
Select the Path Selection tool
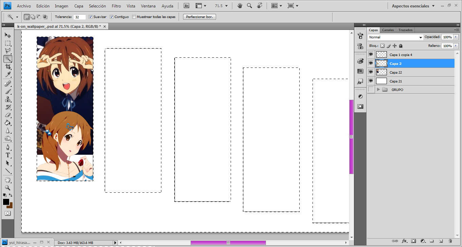[7, 163]
